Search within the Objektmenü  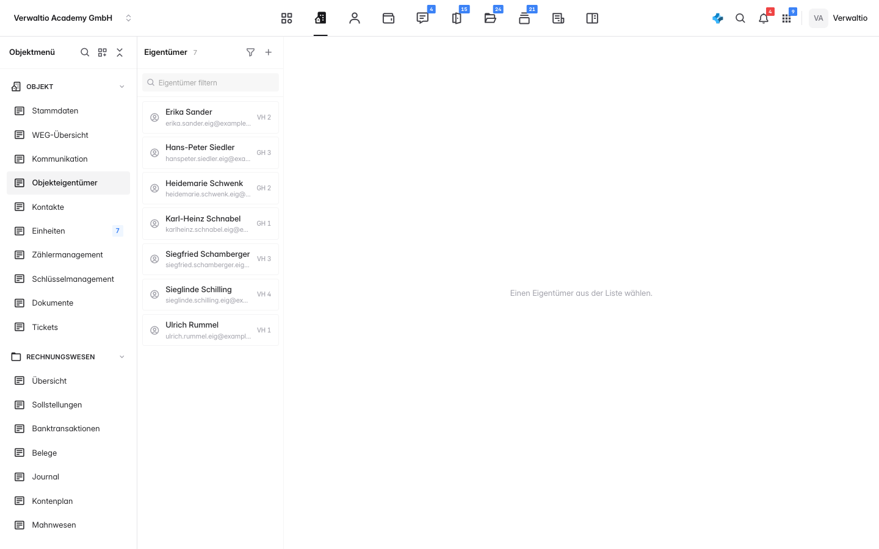pos(85,52)
